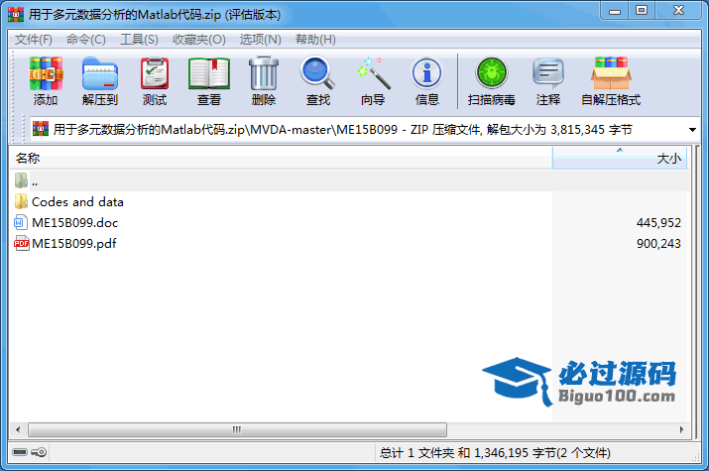The image size is (709, 471).
Task: Select the ME15B099.doc Word file icon
Action: (x=21, y=222)
